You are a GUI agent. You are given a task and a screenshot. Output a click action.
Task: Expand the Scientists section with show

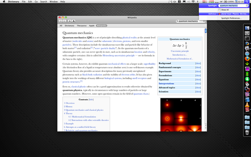pyautogui.click(x=198, y=91)
